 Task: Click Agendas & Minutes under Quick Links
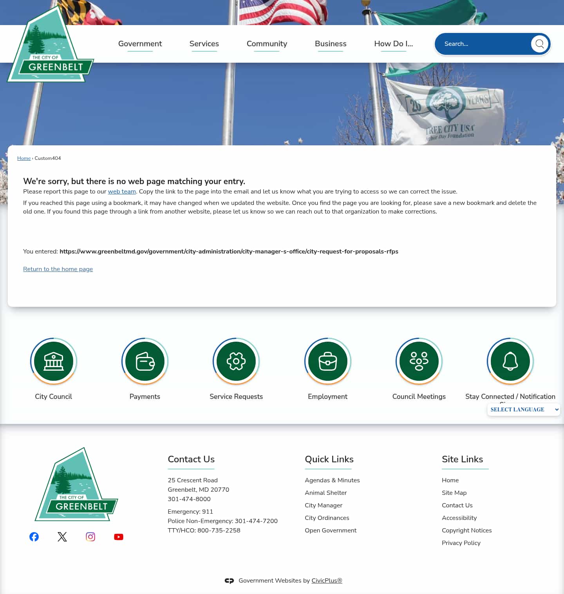[x=332, y=480]
